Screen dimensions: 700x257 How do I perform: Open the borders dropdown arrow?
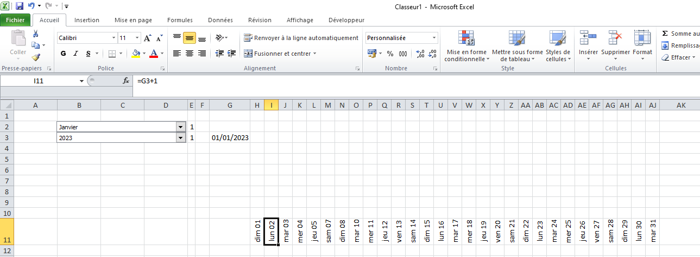coord(120,54)
